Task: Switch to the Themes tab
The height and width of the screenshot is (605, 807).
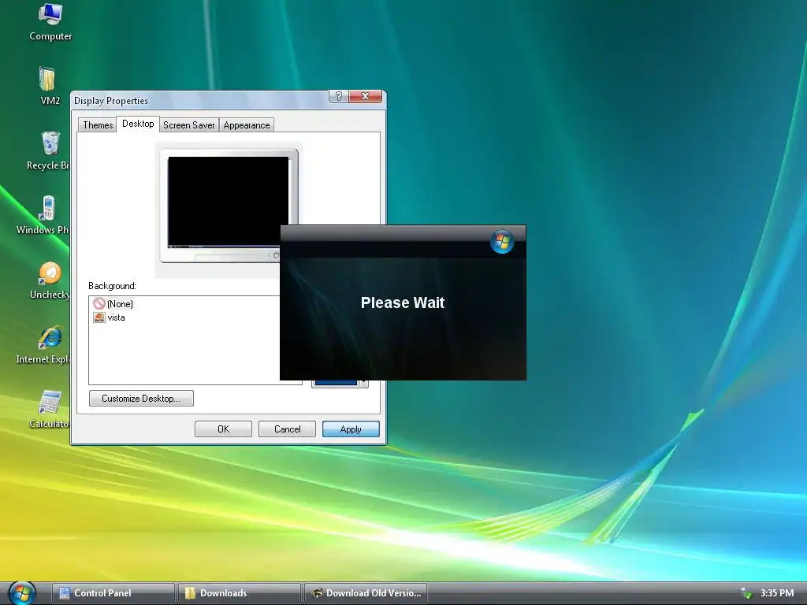Action: tap(98, 125)
